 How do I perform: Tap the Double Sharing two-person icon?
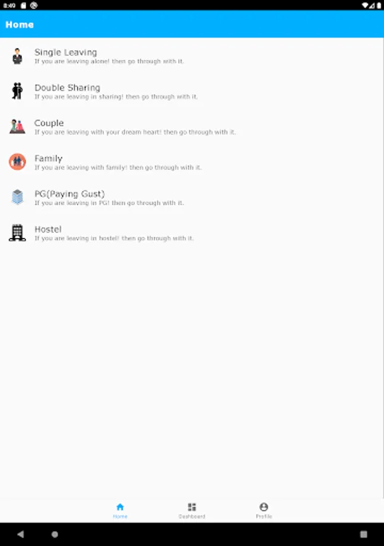[17, 91]
